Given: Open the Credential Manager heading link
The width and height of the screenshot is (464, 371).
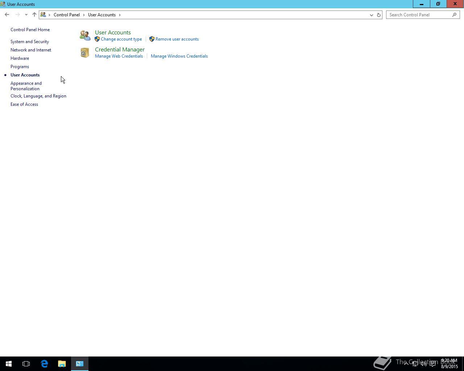Looking at the screenshot, I should pos(120,50).
